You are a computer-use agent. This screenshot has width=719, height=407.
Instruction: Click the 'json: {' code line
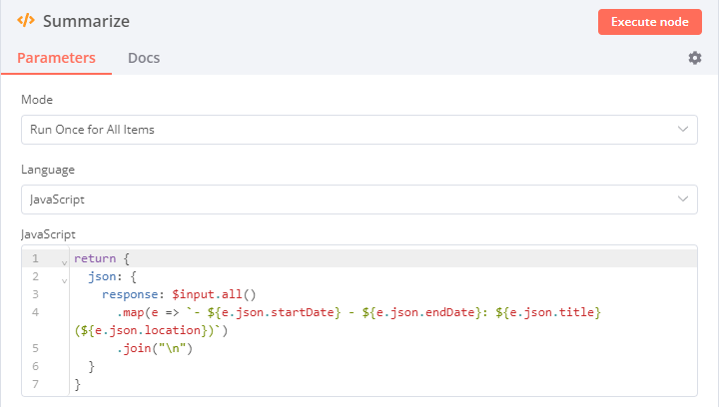pos(112,276)
